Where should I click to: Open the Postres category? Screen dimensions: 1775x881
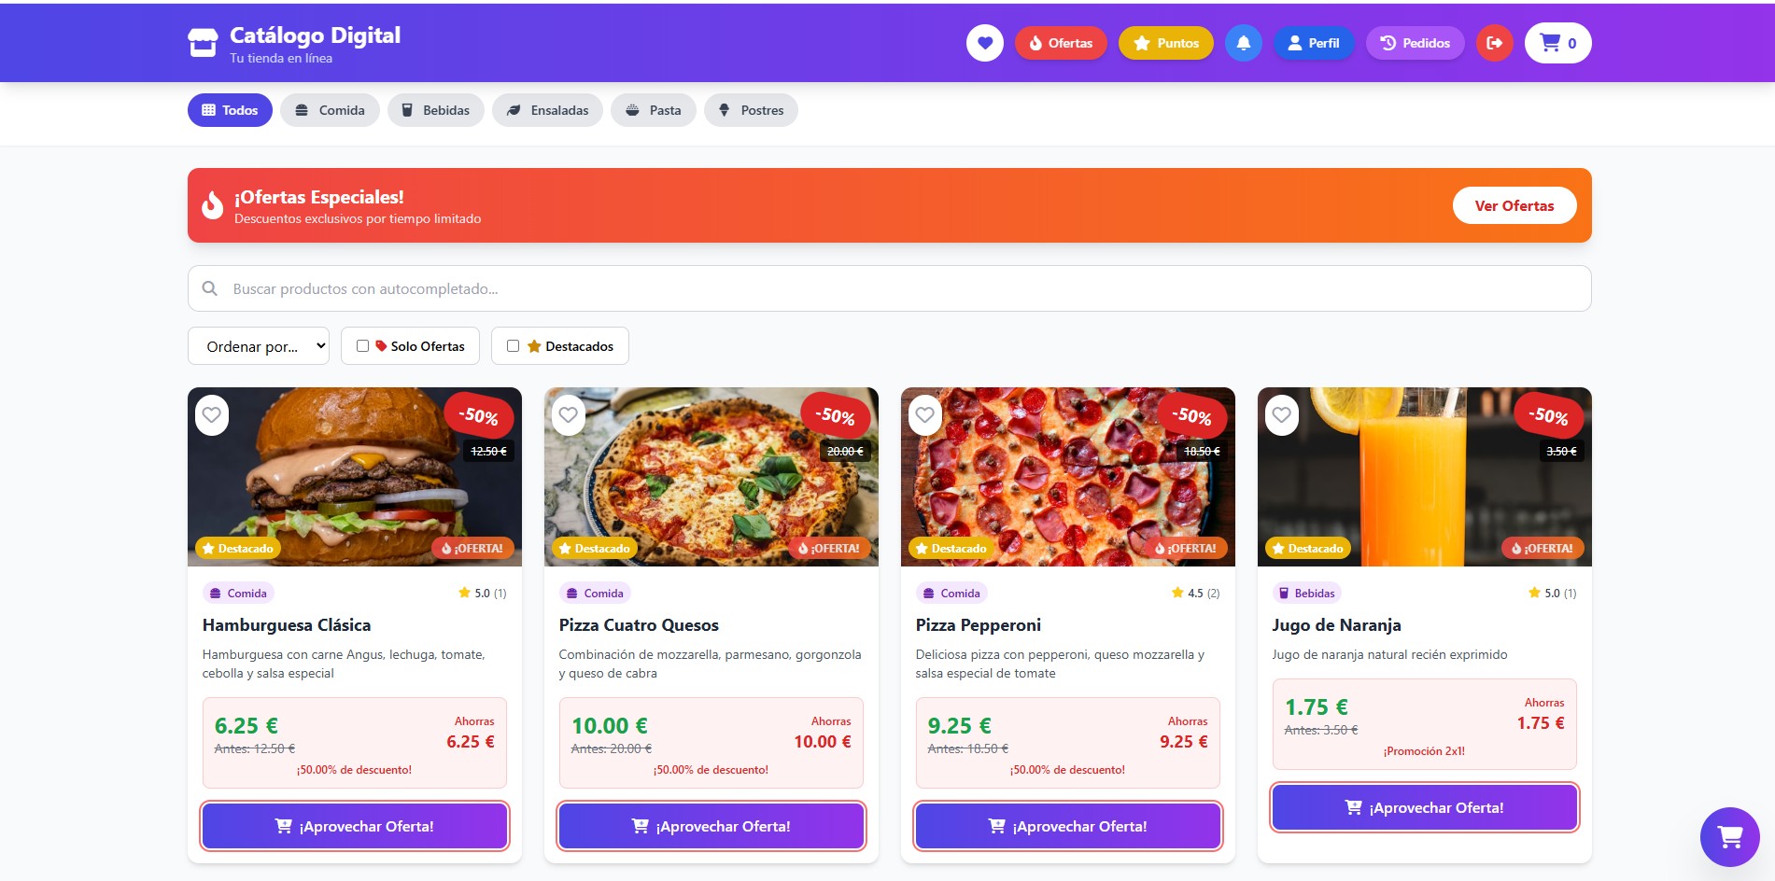[x=751, y=109]
